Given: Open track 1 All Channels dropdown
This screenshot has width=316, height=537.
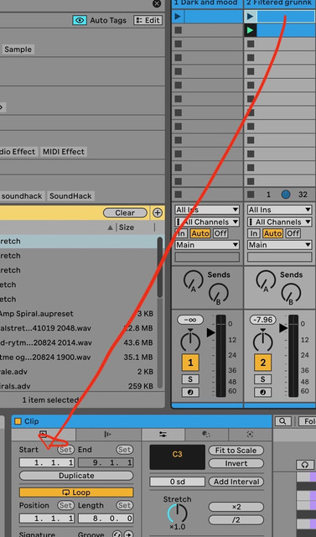Looking at the screenshot, I should coord(207,222).
